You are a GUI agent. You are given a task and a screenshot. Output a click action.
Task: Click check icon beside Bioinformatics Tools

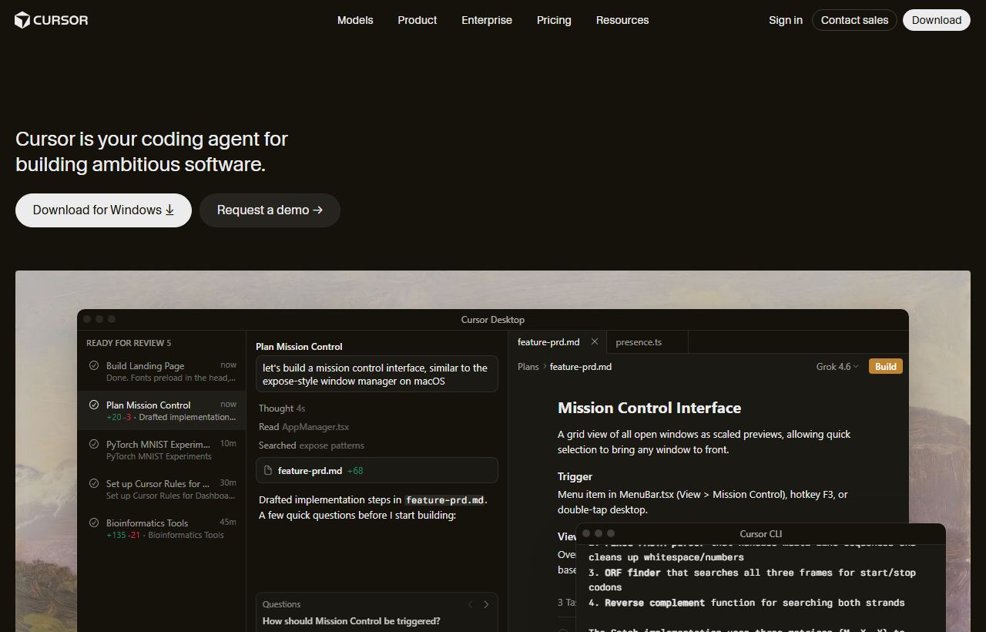pyautogui.click(x=94, y=523)
